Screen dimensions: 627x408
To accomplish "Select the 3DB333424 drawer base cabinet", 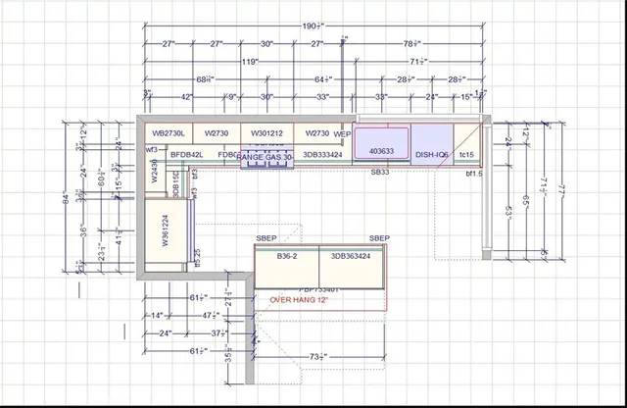I will 322,154.
